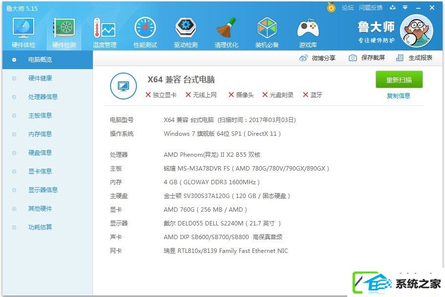Click the 蓝牙 status indicator
The width and height of the screenshot is (445, 297).
coord(312,95)
